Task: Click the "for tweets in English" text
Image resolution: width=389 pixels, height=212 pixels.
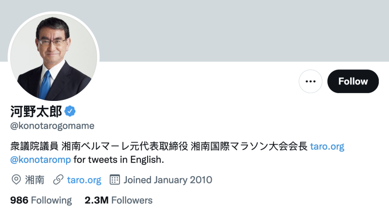Action: pyautogui.click(x=119, y=159)
